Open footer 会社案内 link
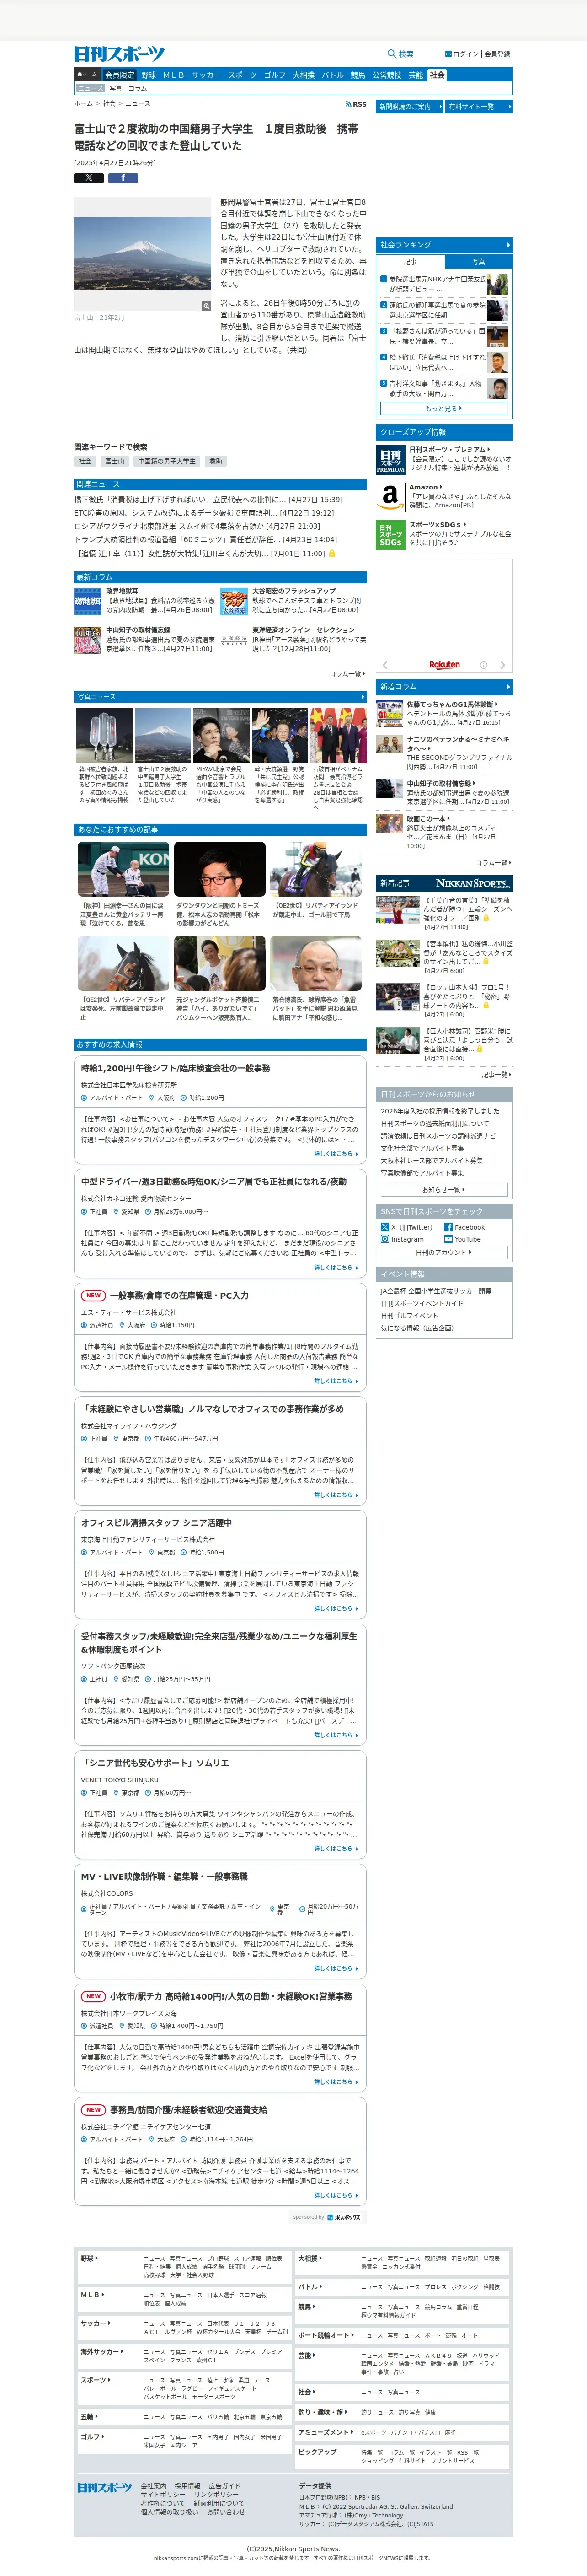Image resolution: width=587 pixels, height=2576 pixels. coord(153,2485)
